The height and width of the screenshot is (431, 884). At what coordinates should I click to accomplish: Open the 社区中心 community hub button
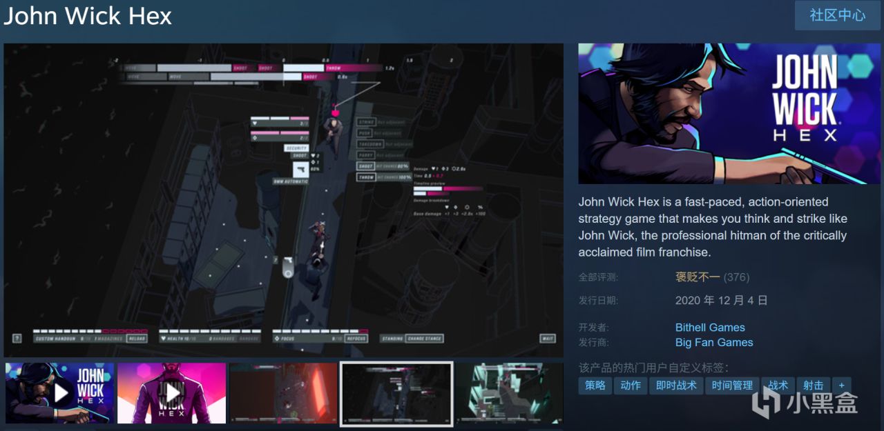click(x=837, y=15)
